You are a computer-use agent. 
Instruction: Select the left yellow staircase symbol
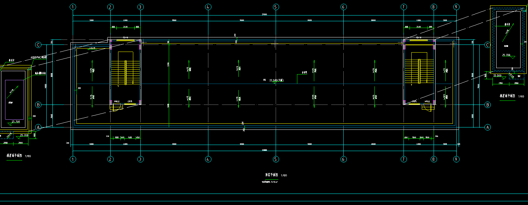[x=125, y=72]
